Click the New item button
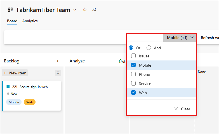 click(x=15, y=73)
